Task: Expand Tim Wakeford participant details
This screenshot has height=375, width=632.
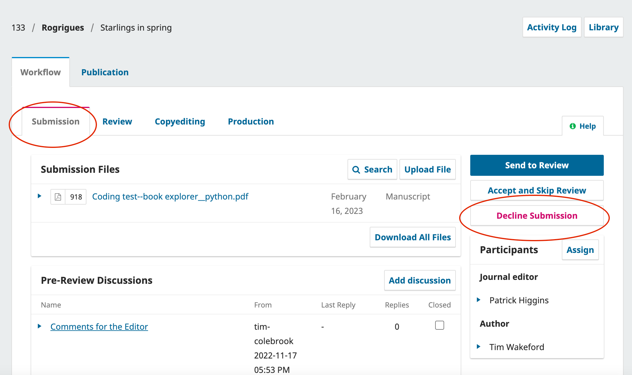Action: click(479, 346)
